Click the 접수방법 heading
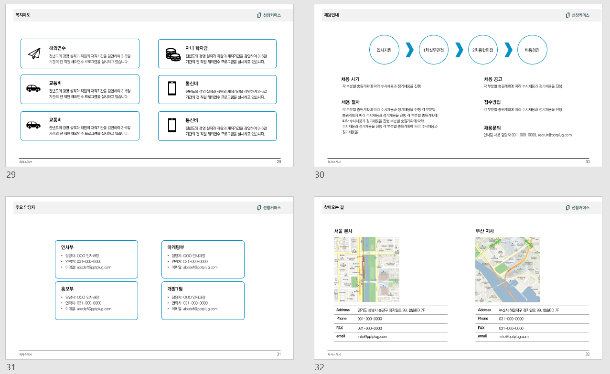 492,102
